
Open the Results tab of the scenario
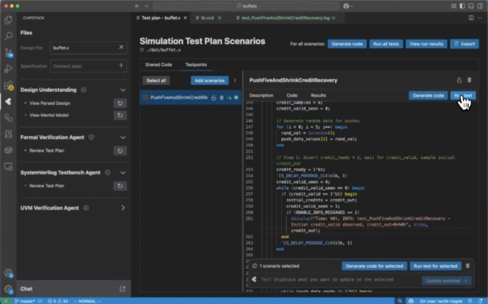coord(318,95)
